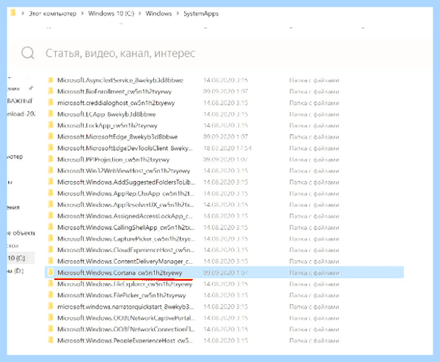This screenshot has height=362, width=440.
Task: Select folder icon of OOBENetworkCaptivePortal row
Action: point(51,318)
